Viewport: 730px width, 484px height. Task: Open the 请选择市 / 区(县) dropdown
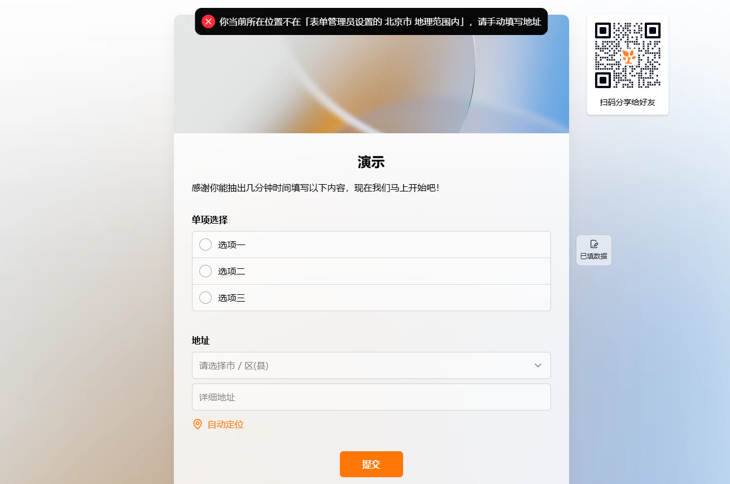tap(371, 365)
